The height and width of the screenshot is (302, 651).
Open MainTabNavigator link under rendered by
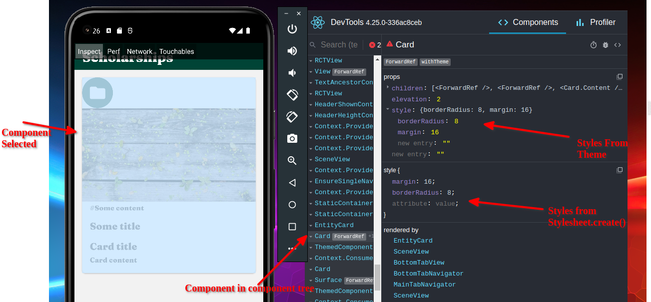click(425, 285)
